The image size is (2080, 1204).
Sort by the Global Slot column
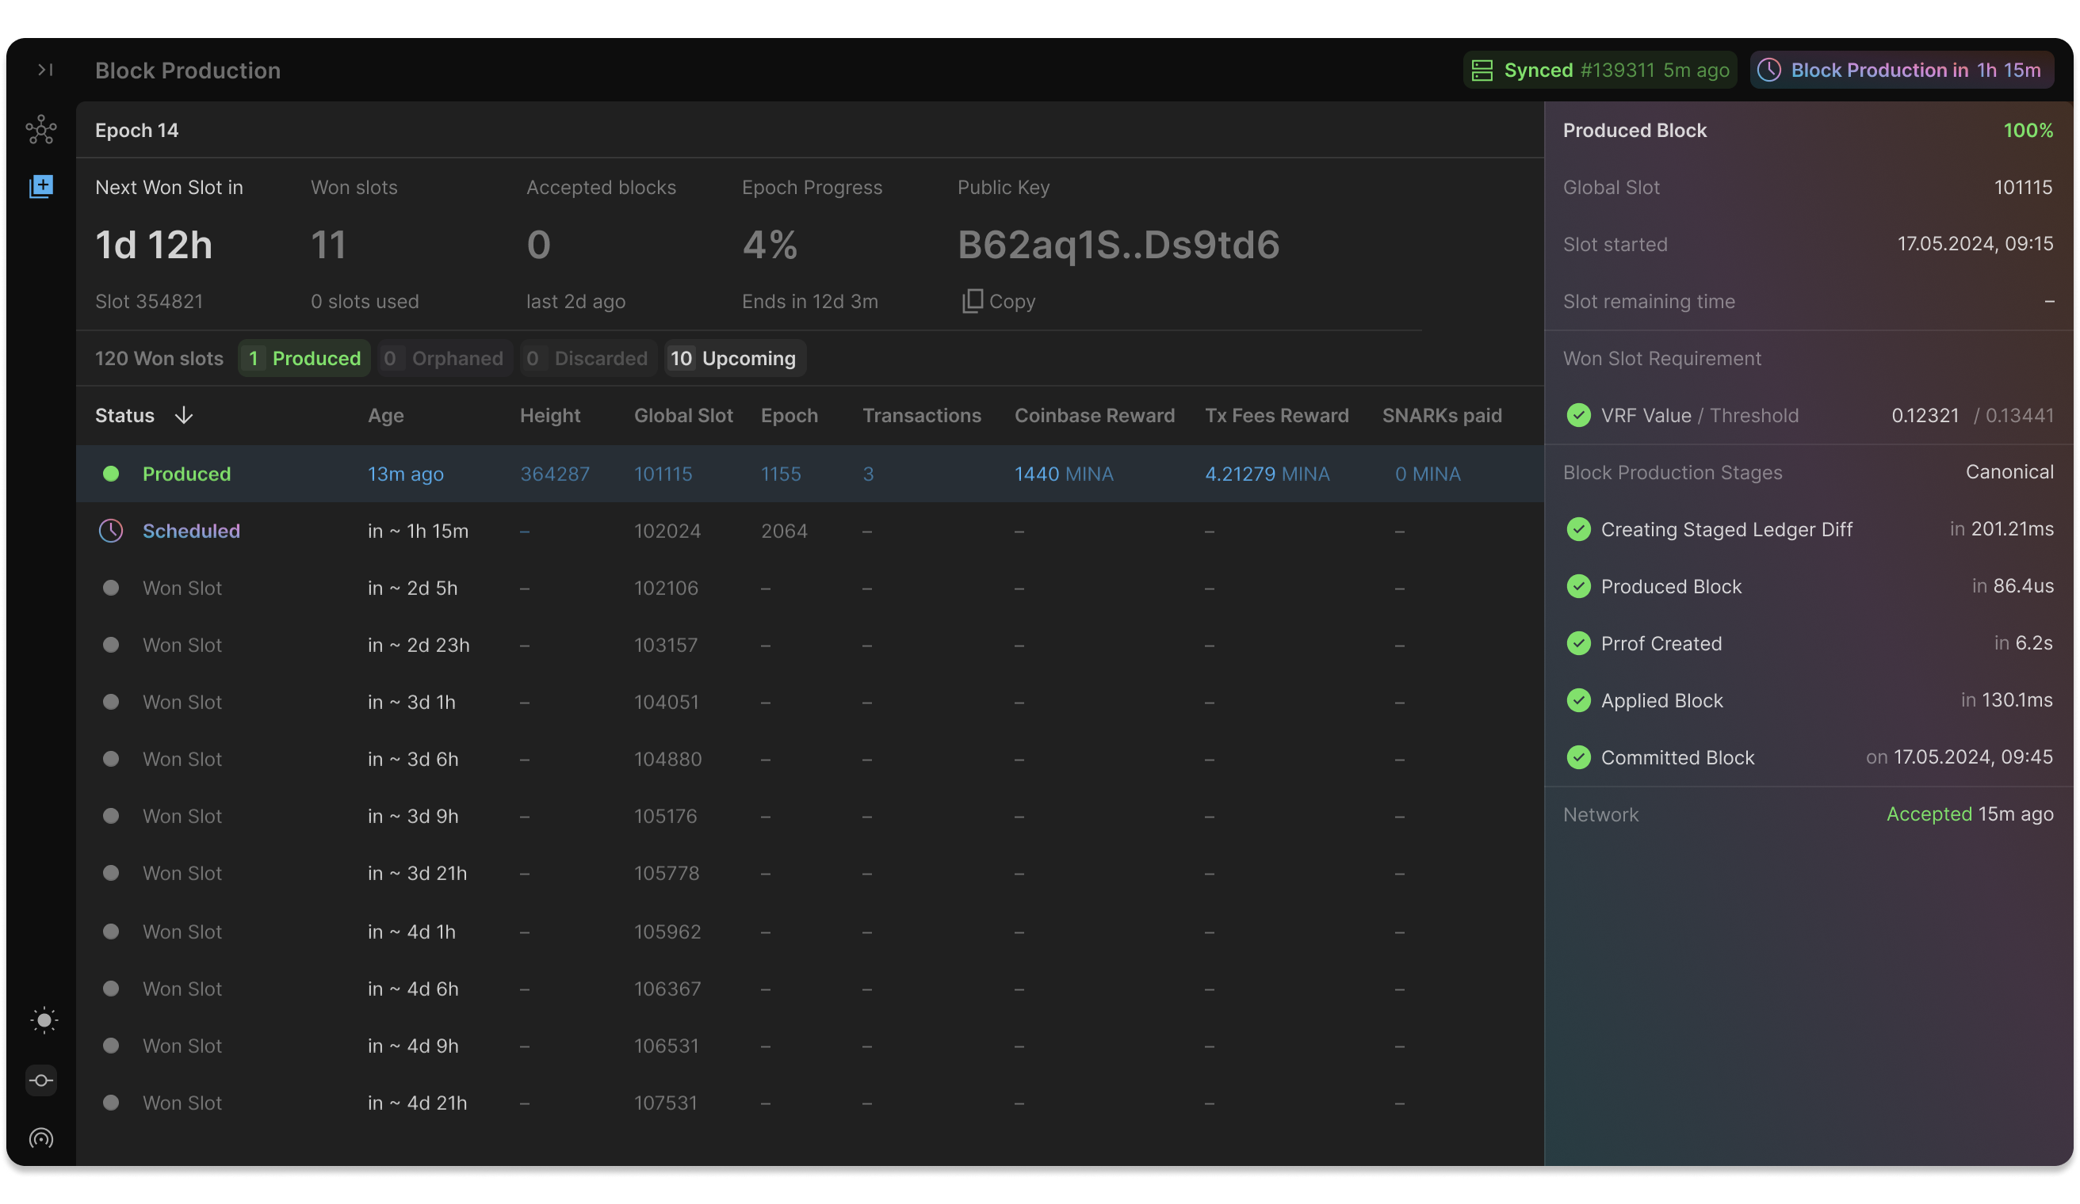[x=682, y=415]
